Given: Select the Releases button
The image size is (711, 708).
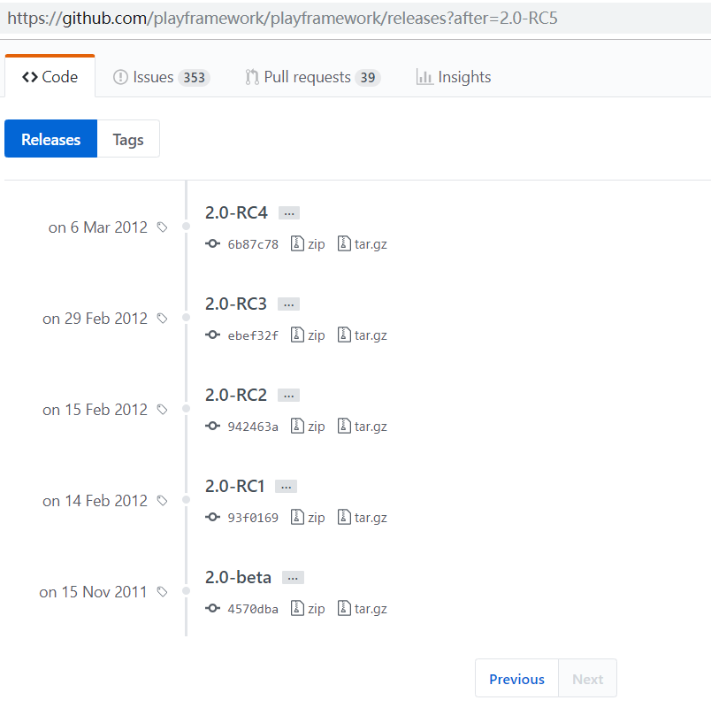Looking at the screenshot, I should (x=50, y=139).
